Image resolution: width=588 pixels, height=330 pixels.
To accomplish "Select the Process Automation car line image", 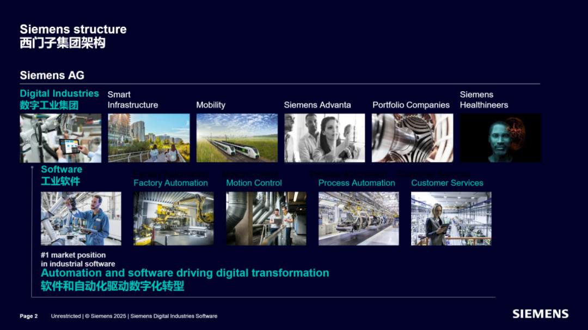I will (359, 219).
